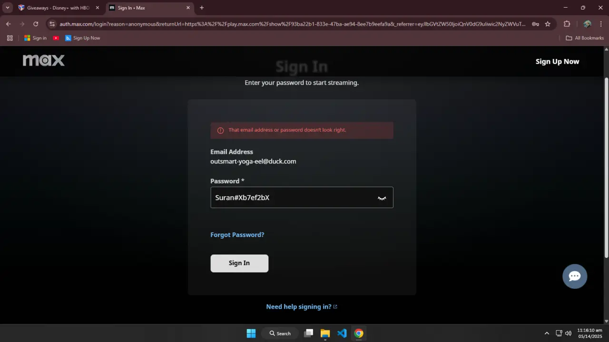Toggle password visibility eye icon
The image size is (609, 342).
point(382,198)
